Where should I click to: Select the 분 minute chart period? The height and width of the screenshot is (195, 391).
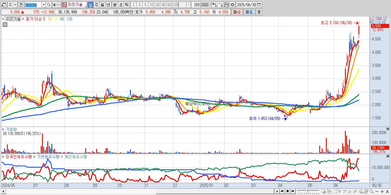[x=114, y=5]
